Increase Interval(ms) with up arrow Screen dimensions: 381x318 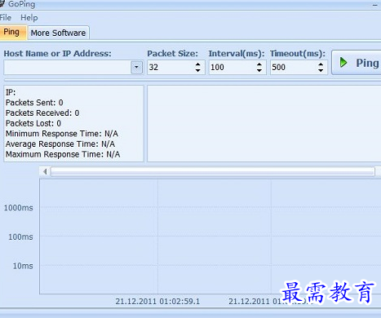[259, 64]
